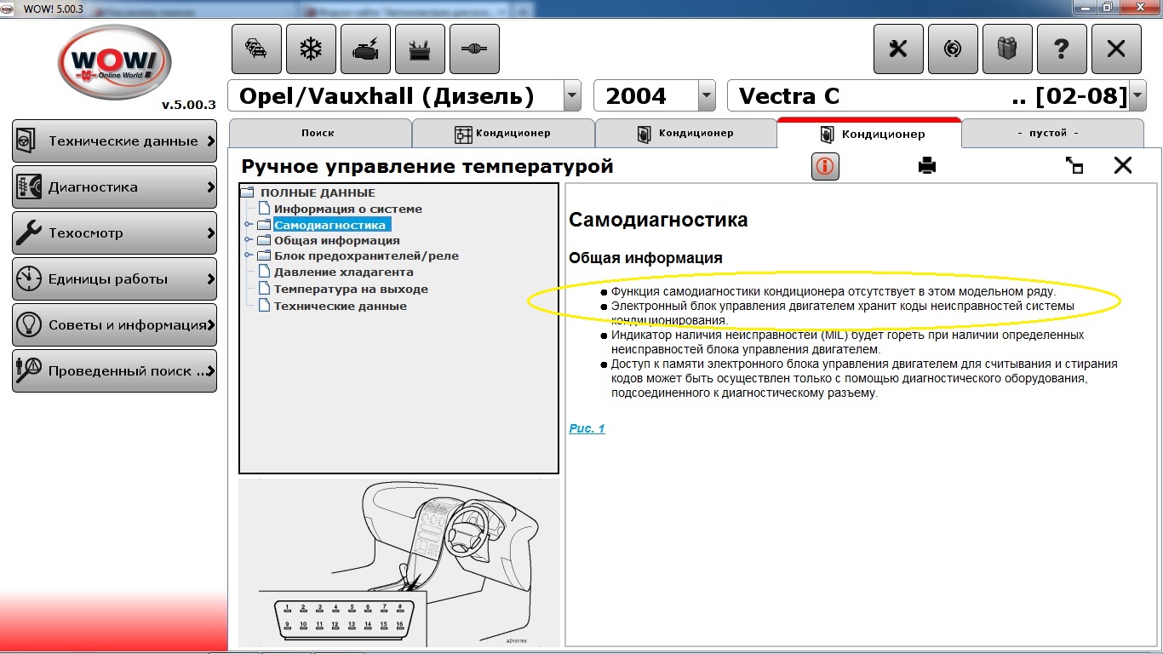Select Температура на выходе in the tree

[x=351, y=290]
